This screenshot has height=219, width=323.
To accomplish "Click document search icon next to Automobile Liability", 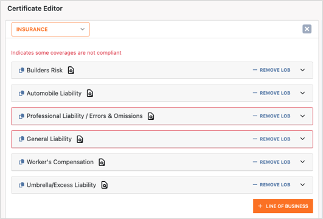I will click(90, 93).
